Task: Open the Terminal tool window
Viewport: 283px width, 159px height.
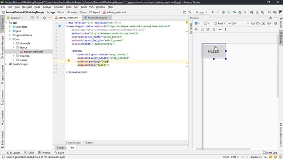Action: (x=44, y=152)
